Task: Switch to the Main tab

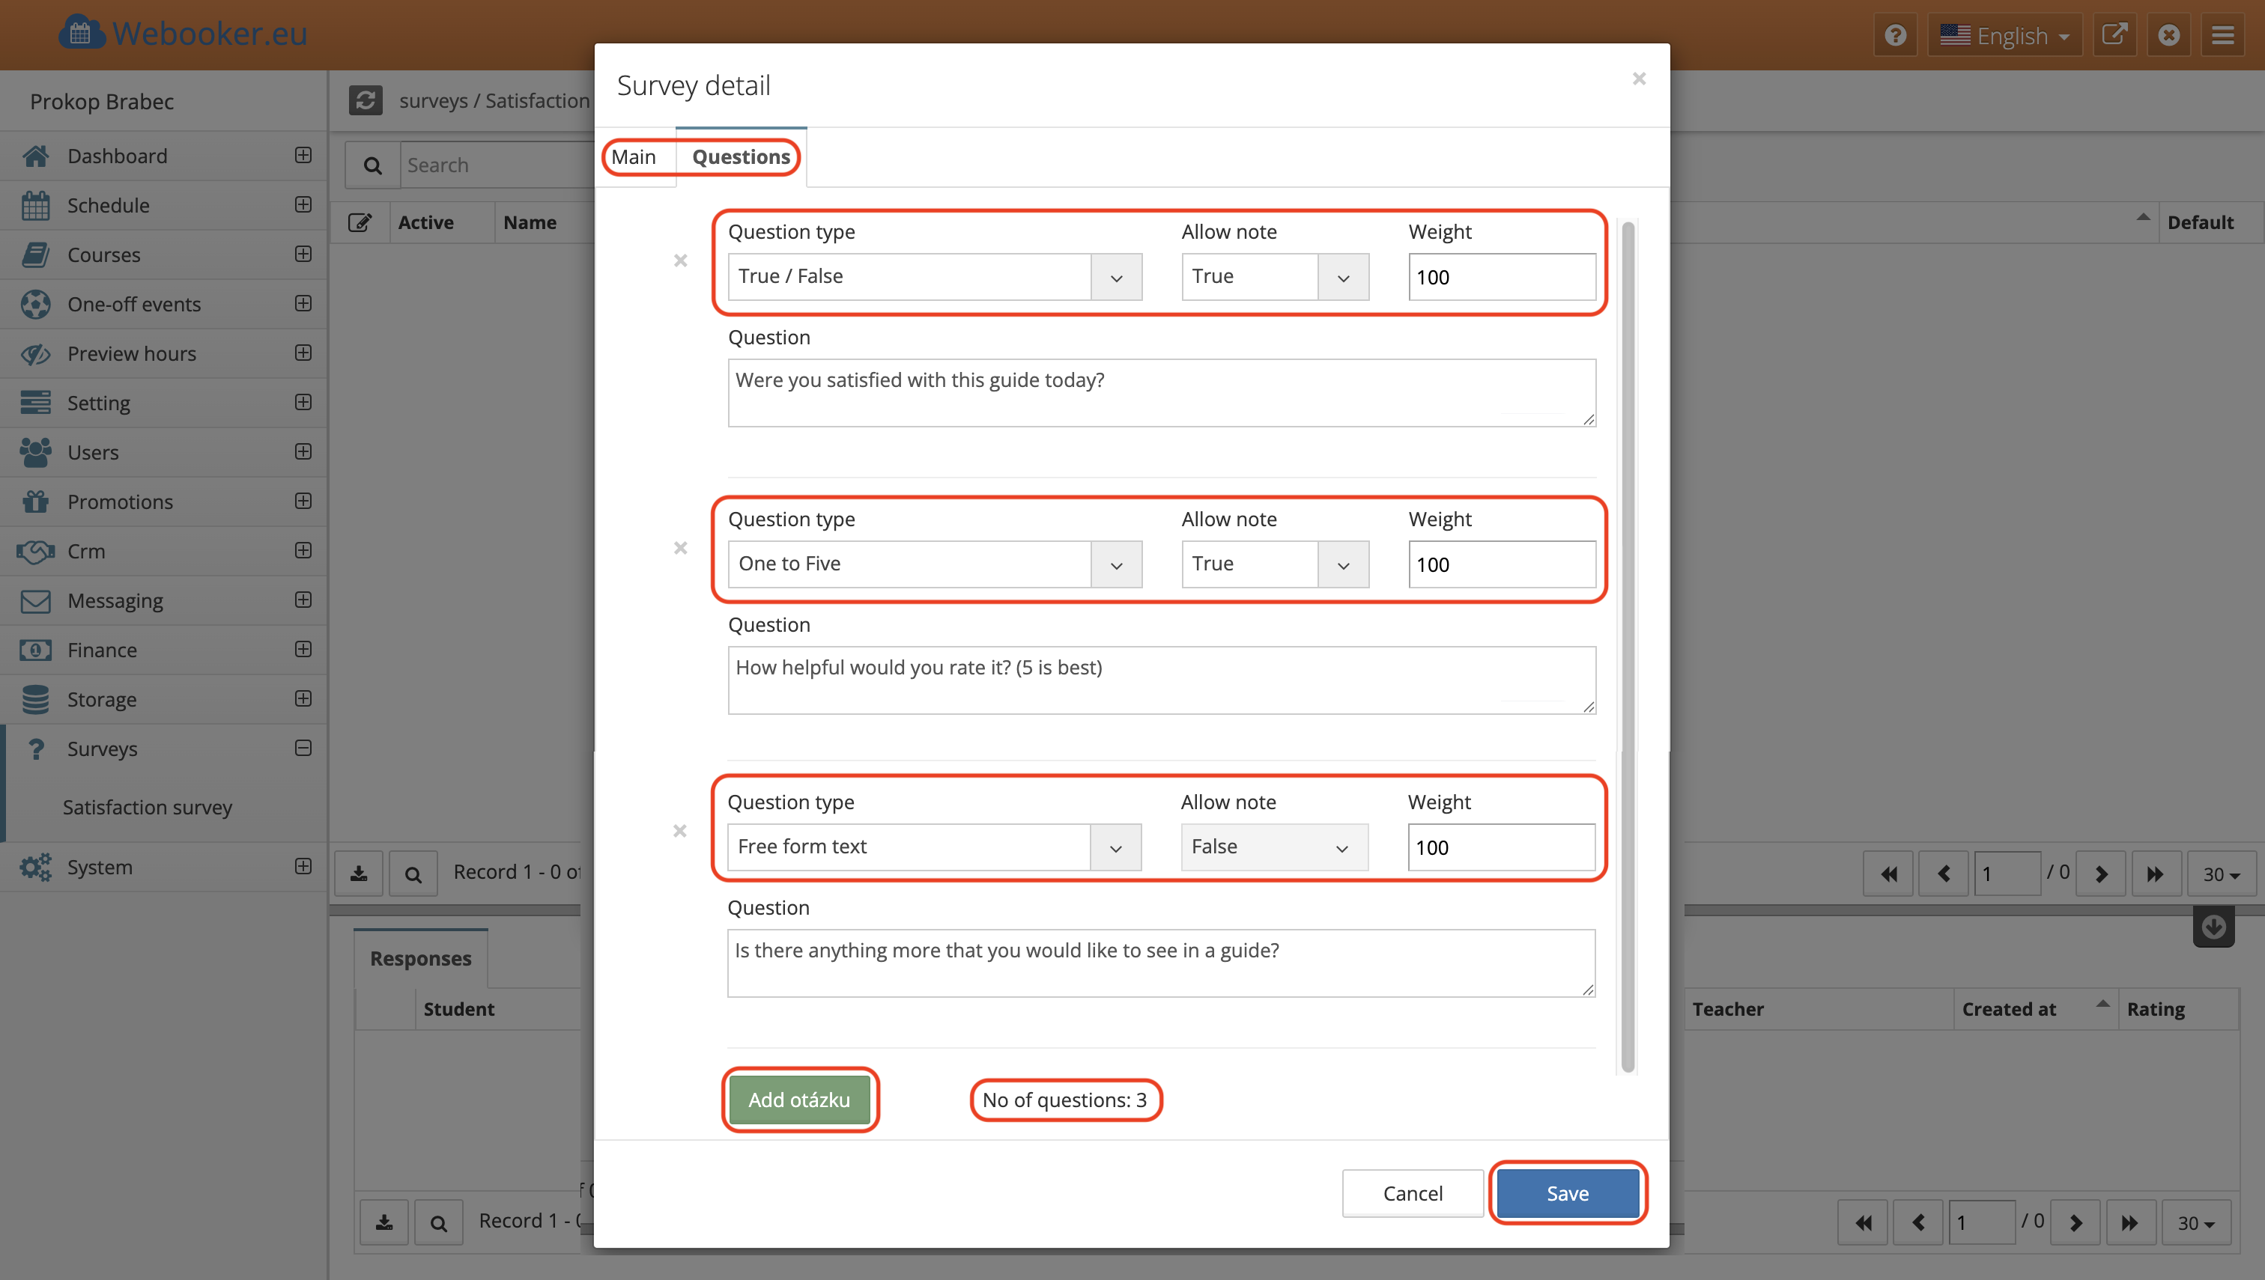Action: point(634,157)
